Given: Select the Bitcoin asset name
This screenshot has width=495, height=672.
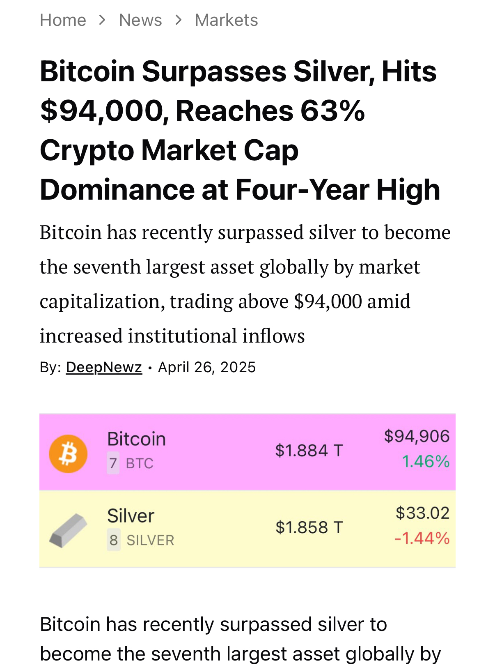Looking at the screenshot, I should [137, 439].
